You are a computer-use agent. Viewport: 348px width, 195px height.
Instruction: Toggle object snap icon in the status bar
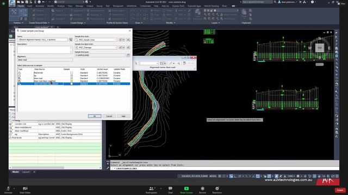point(258,176)
